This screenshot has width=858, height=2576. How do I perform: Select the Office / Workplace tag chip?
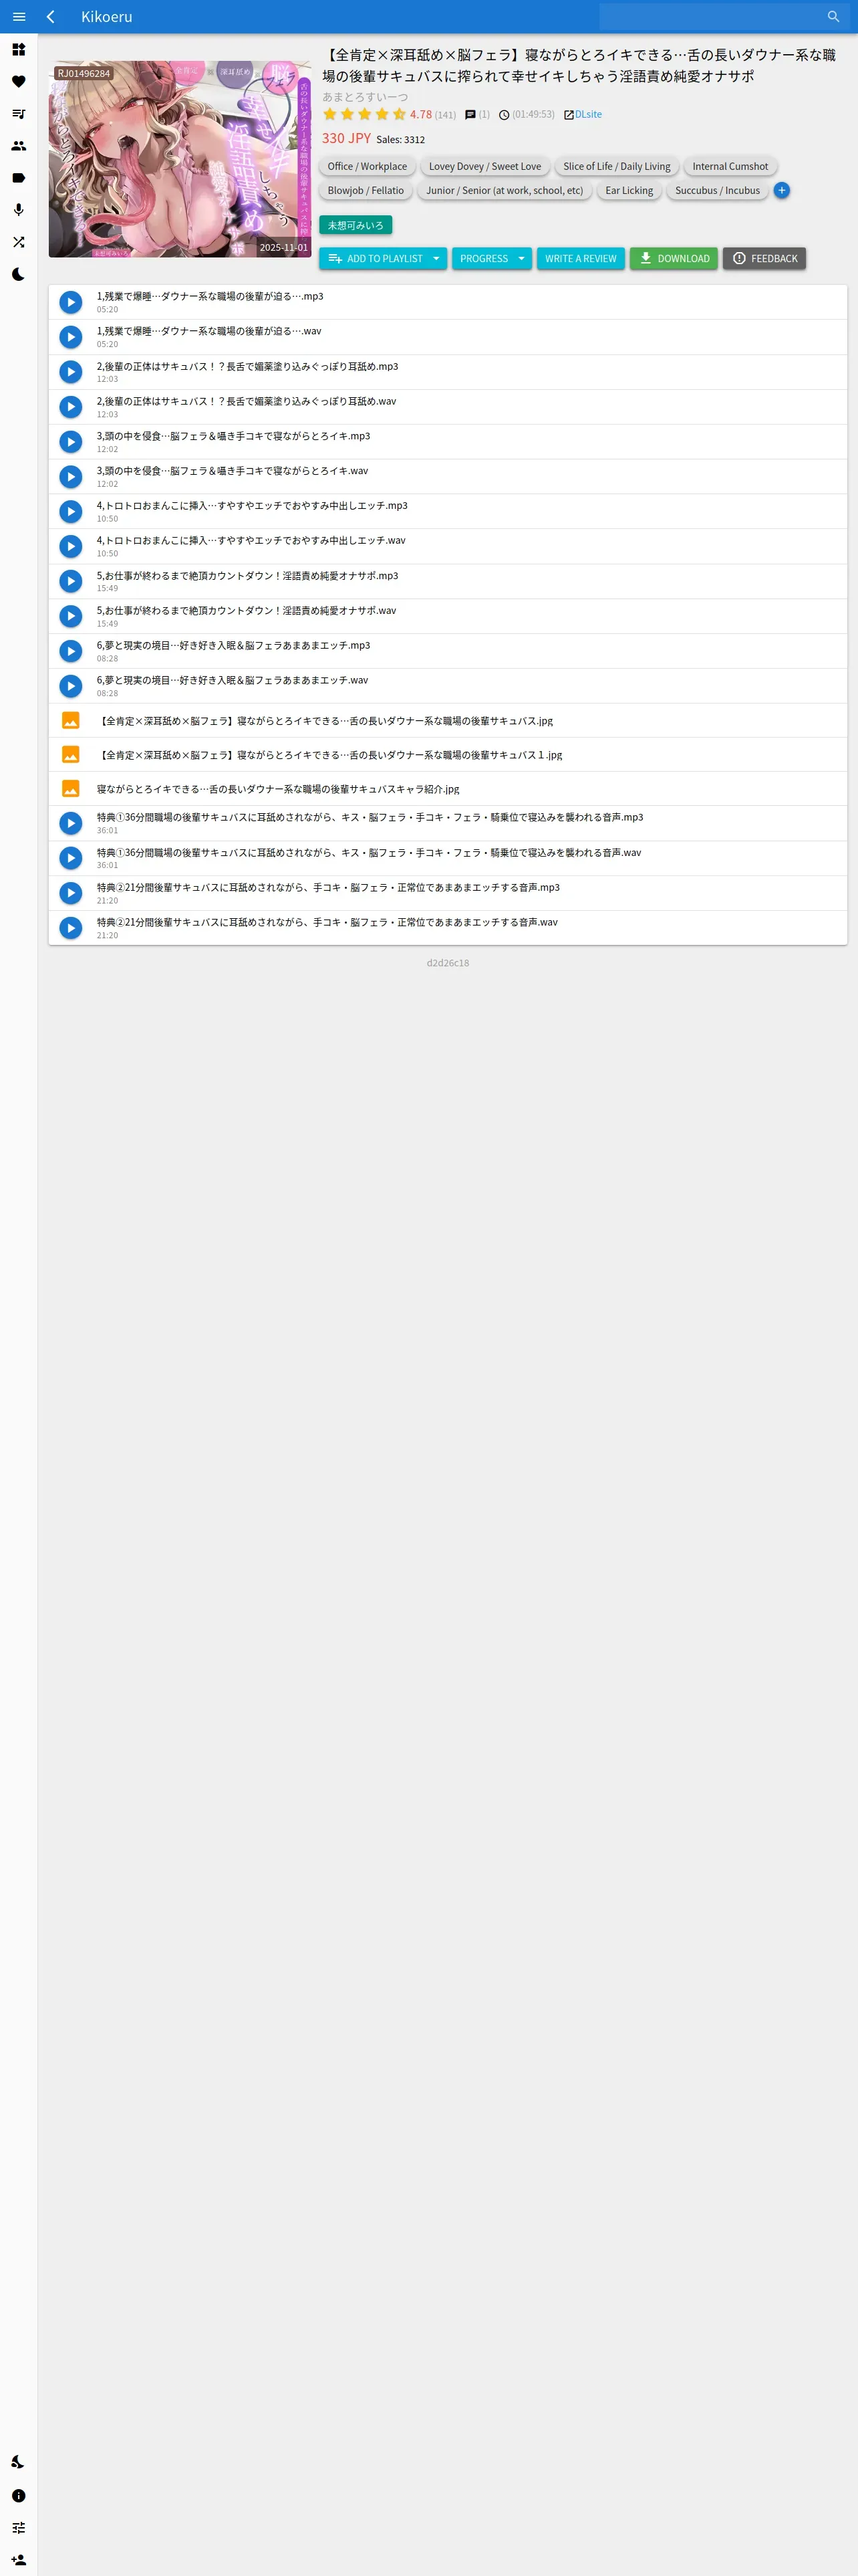pos(368,167)
